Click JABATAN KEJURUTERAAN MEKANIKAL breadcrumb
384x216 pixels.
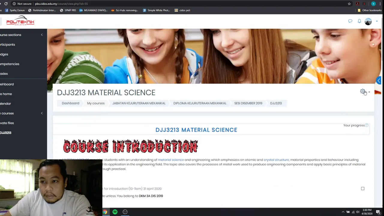coord(139,103)
